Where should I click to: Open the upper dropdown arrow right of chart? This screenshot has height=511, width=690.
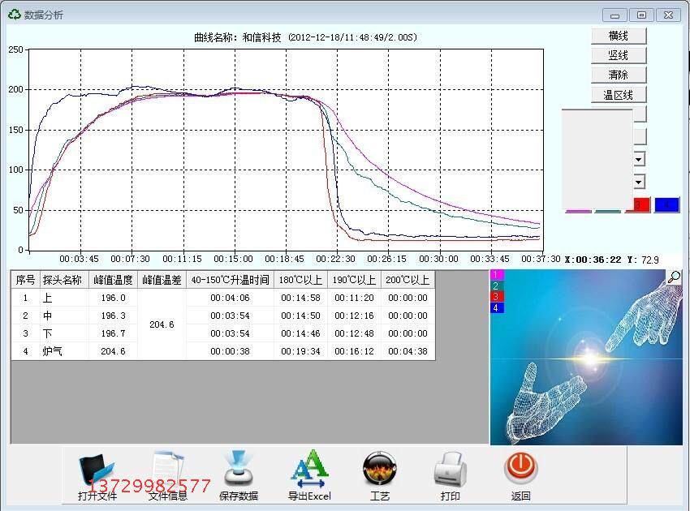click(640, 159)
